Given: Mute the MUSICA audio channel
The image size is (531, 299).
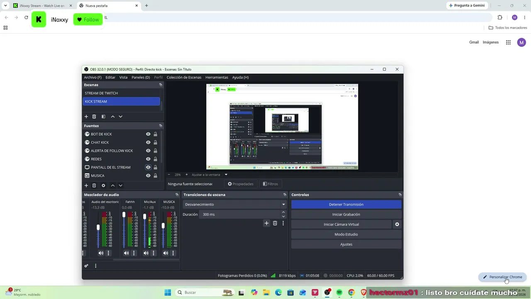Looking at the screenshot, I should (166, 253).
